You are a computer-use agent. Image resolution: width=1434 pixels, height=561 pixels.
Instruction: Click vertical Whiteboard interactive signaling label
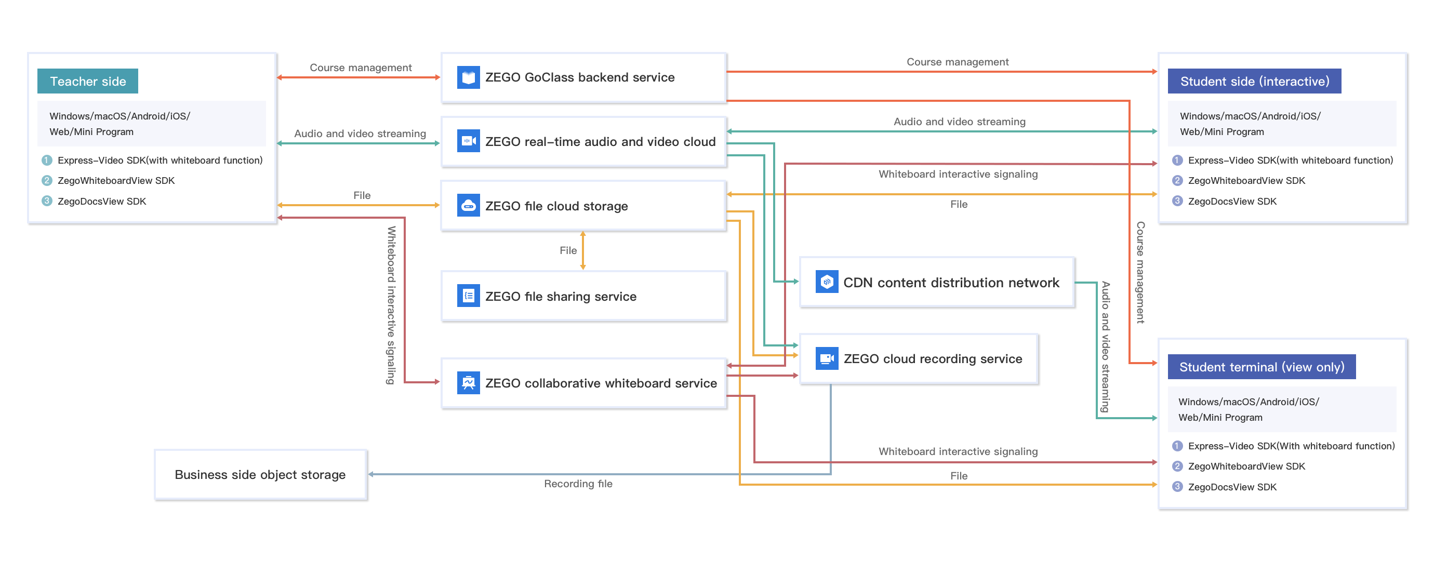pos(391,305)
